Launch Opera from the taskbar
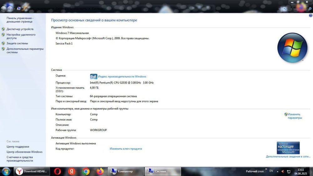313x176 pixels. (x=58, y=171)
